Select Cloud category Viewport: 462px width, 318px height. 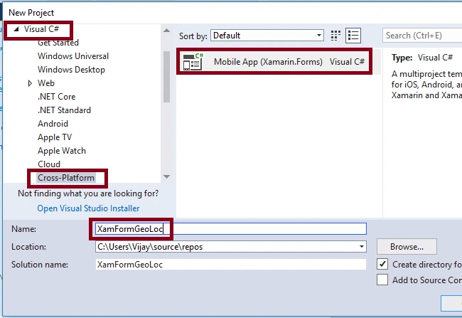49,164
